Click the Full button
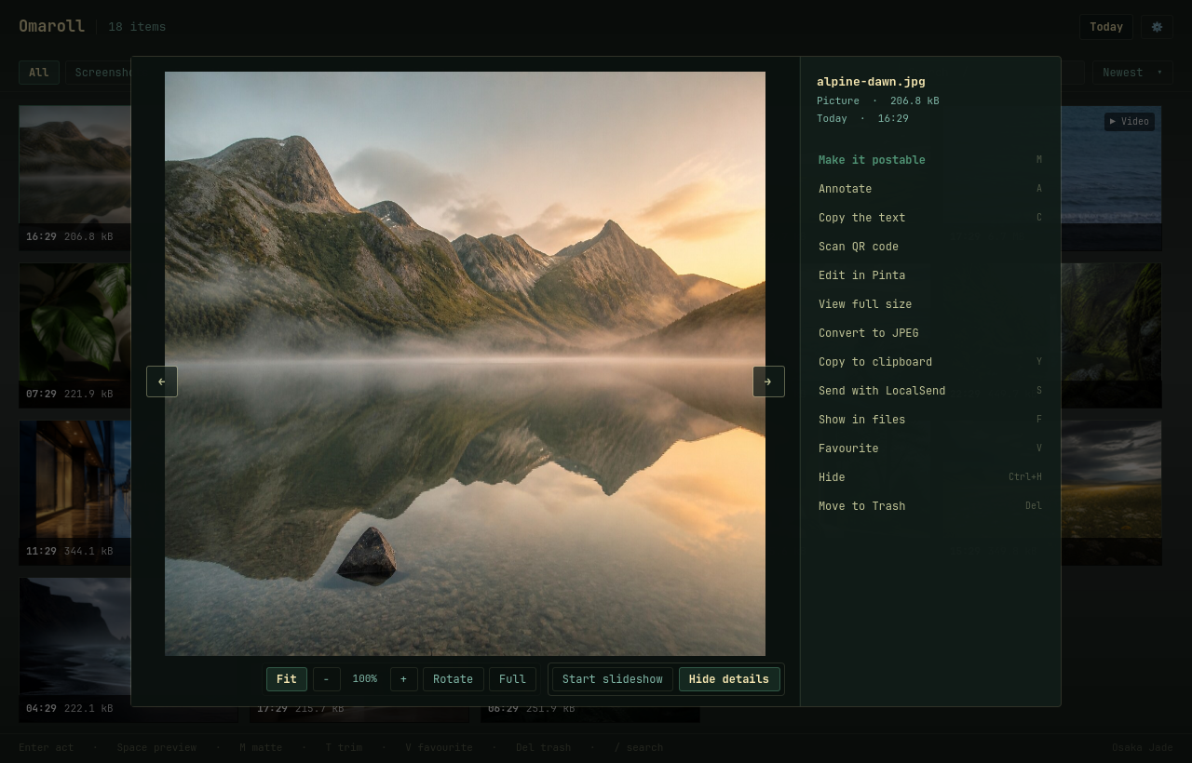 pos(512,679)
